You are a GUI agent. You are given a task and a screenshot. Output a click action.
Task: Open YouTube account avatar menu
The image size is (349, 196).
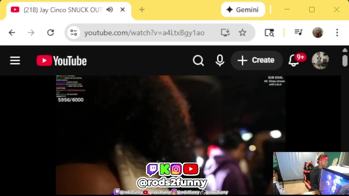(320, 60)
